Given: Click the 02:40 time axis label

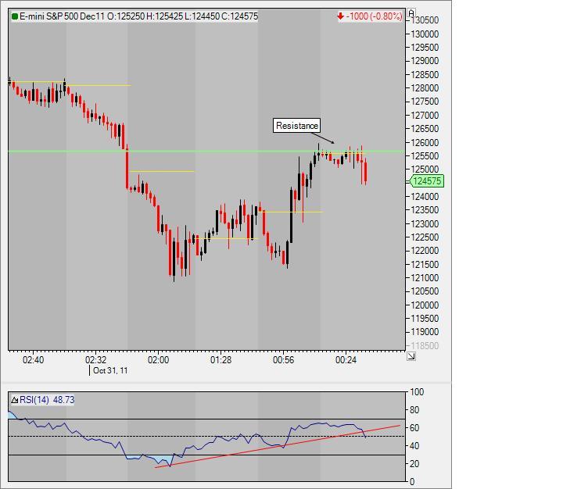Looking at the screenshot, I should coord(33,360).
